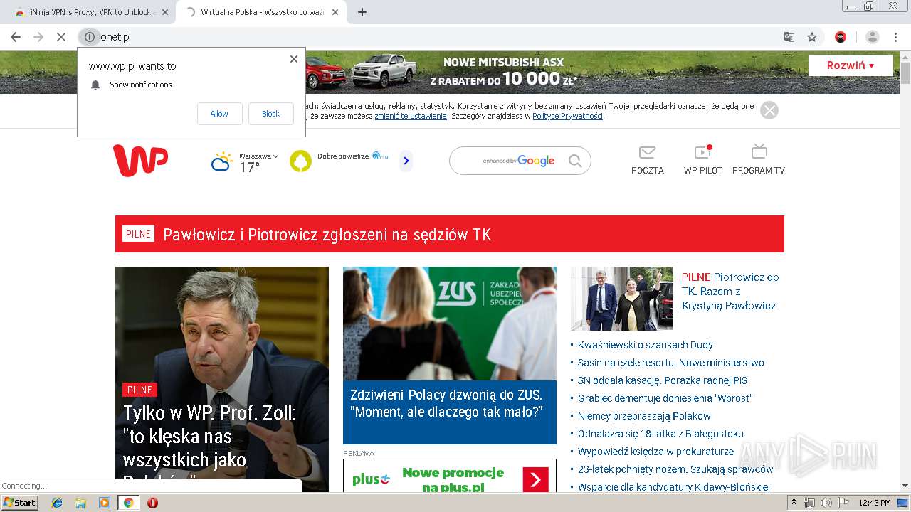Select the Wirtualna Polska tab
911x512 pixels.
click(260, 12)
